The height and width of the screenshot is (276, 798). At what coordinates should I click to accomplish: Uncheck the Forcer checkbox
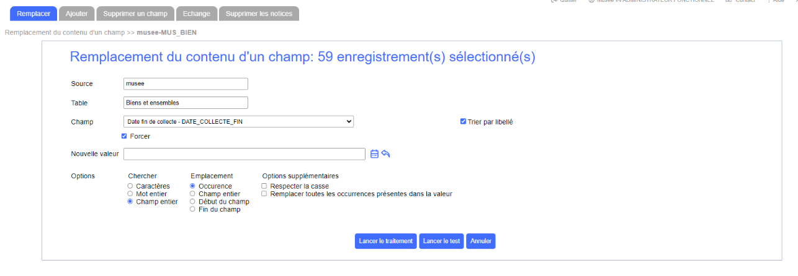(124, 136)
